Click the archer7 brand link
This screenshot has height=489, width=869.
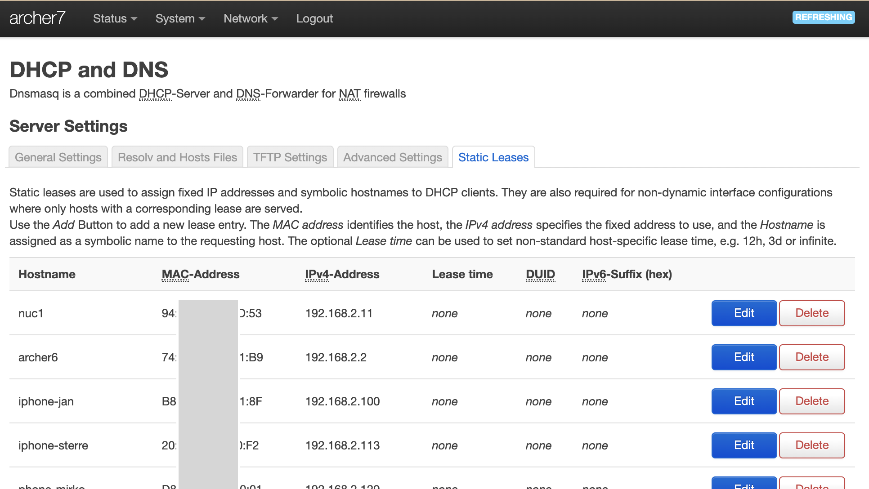(37, 18)
